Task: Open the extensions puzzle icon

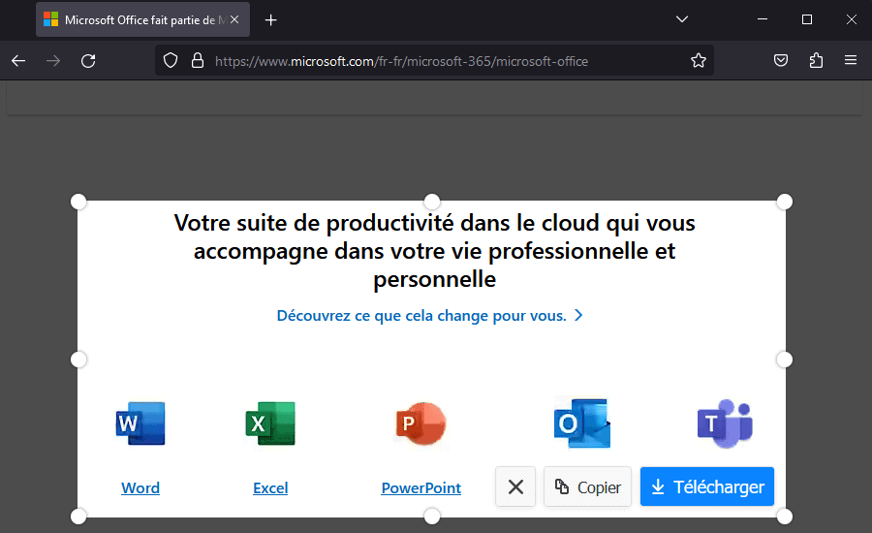Action: click(x=816, y=61)
